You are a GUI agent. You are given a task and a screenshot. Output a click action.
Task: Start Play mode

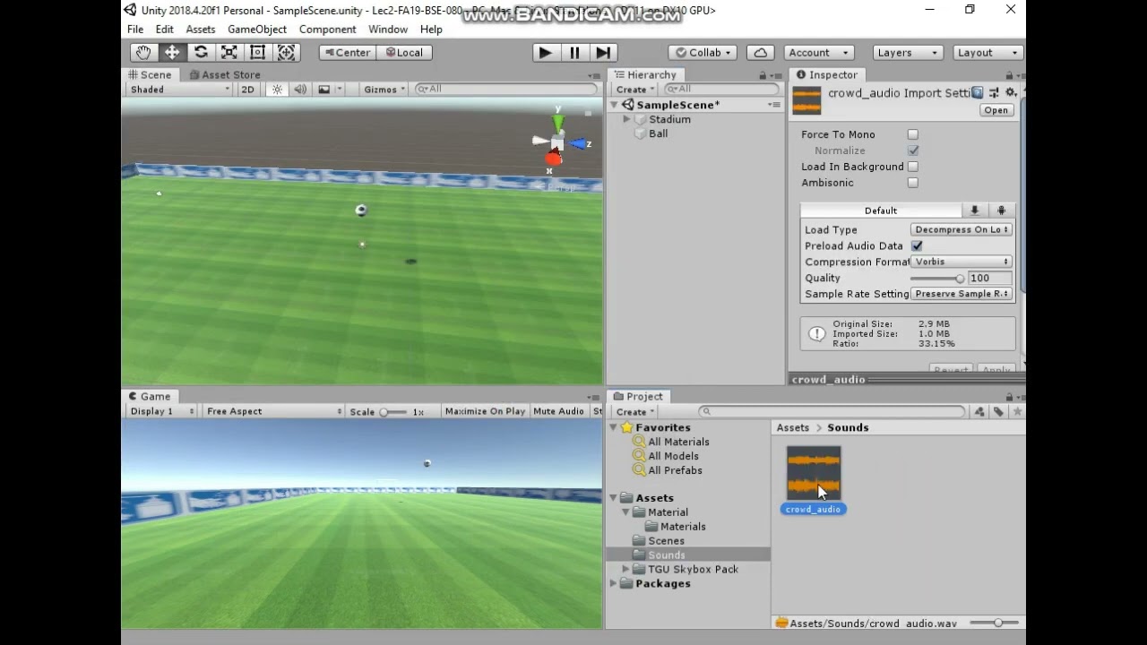coord(545,53)
